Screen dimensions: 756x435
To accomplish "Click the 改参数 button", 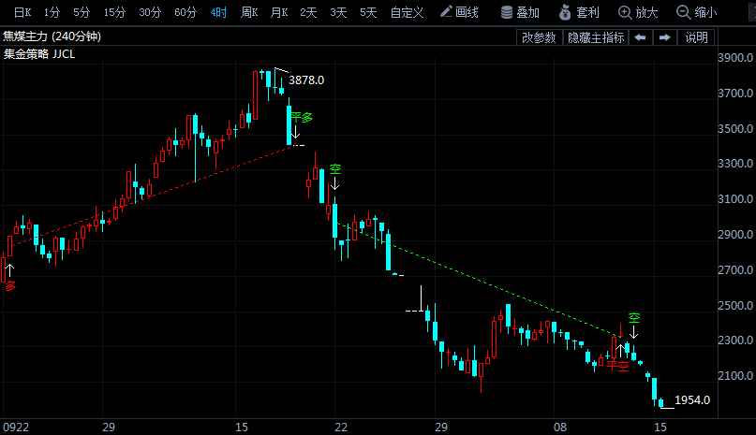I will click(x=539, y=37).
